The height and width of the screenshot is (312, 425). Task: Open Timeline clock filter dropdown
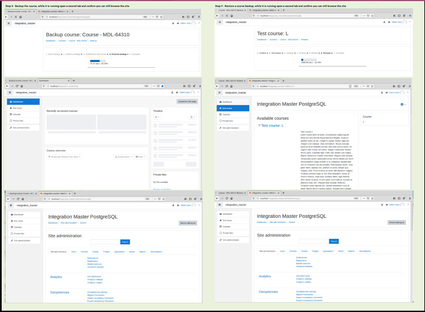click(x=157, y=117)
